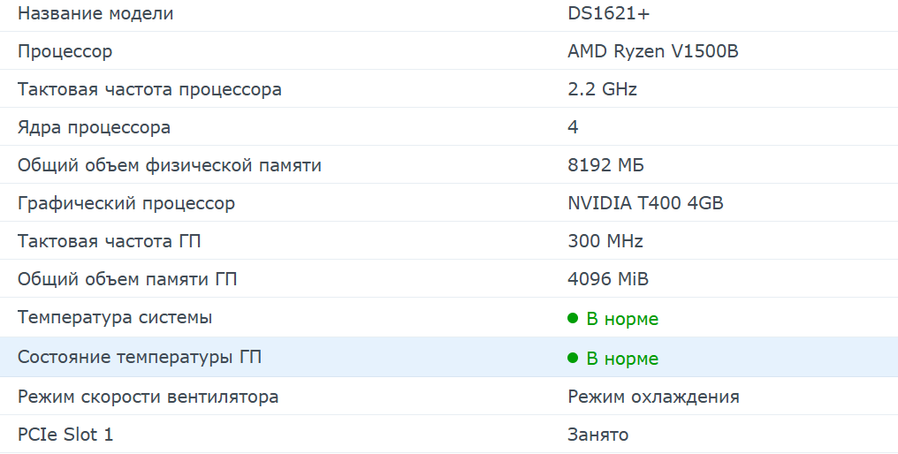Select the highlighted 'Состояние температуры ГП' row label

140,358
